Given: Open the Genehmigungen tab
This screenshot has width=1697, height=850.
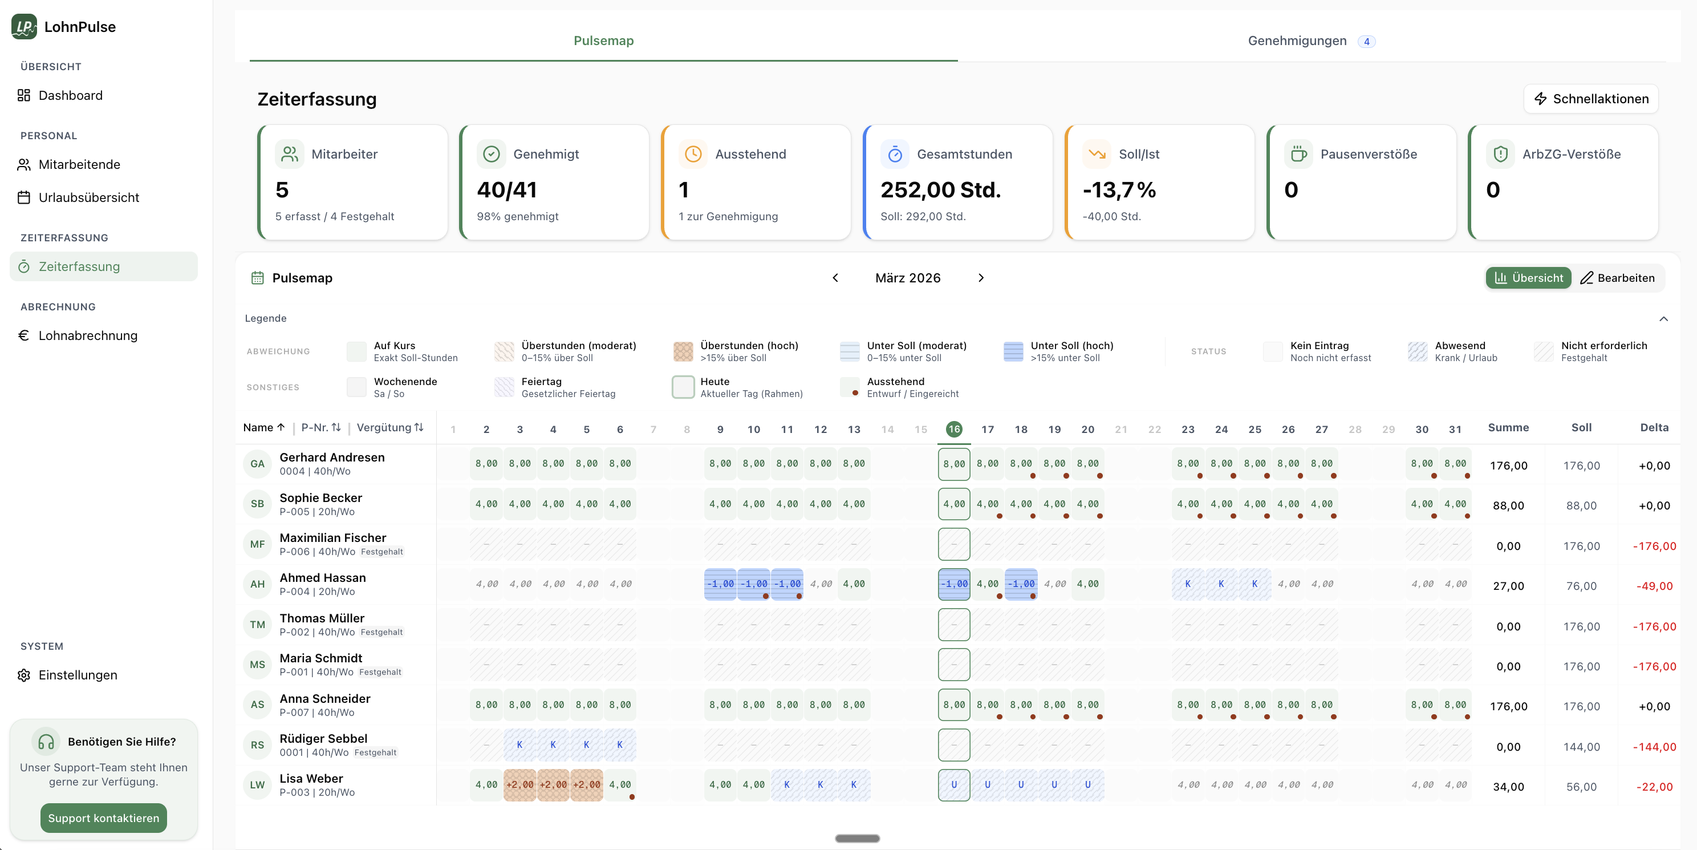Looking at the screenshot, I should pyautogui.click(x=1297, y=41).
